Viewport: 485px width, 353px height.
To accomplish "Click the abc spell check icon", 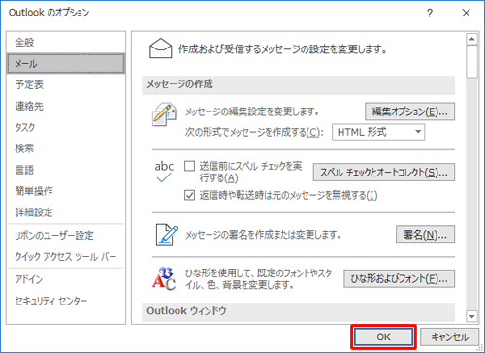I will tap(164, 172).
